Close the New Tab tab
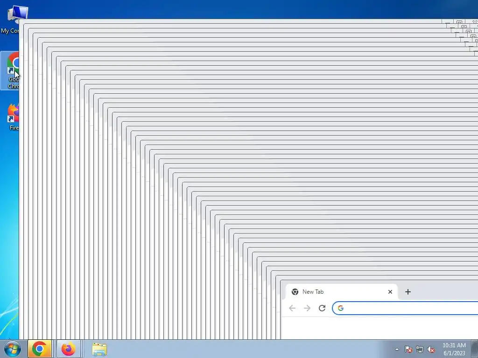The height and width of the screenshot is (358, 478). coord(390,292)
